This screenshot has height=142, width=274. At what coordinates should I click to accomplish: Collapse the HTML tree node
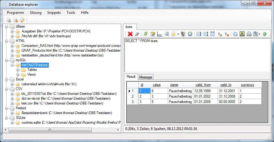pyautogui.click(x=6, y=41)
